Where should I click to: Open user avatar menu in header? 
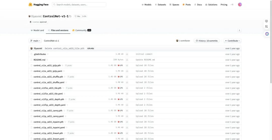coord(240,5)
